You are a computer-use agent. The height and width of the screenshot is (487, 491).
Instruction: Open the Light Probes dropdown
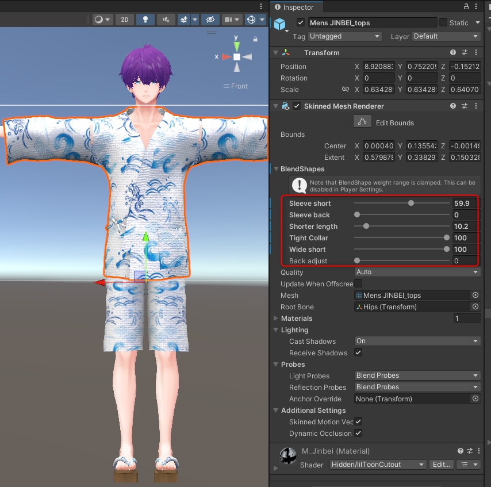click(417, 375)
